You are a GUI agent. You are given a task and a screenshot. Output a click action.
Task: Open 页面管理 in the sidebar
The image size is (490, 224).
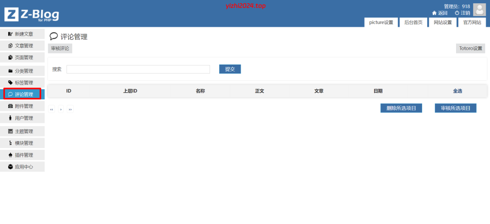point(22,58)
